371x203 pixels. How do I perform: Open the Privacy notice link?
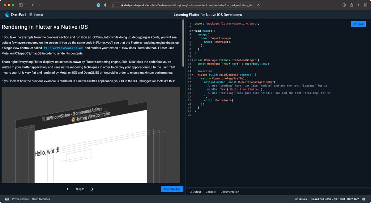(20, 199)
